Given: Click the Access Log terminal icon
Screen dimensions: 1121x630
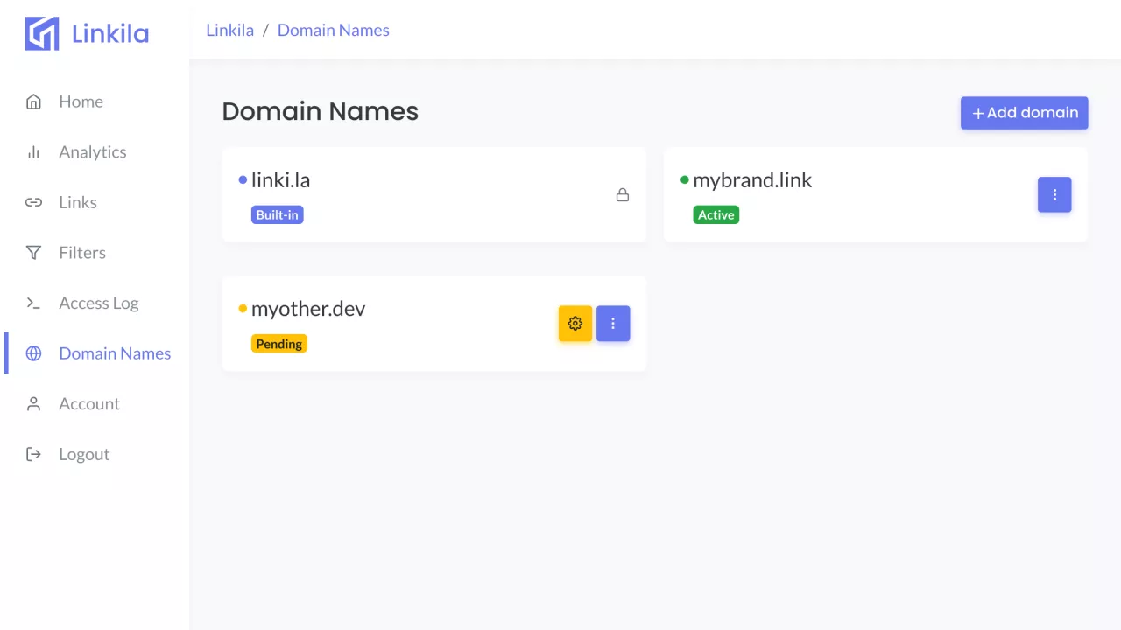Looking at the screenshot, I should [x=33, y=304].
